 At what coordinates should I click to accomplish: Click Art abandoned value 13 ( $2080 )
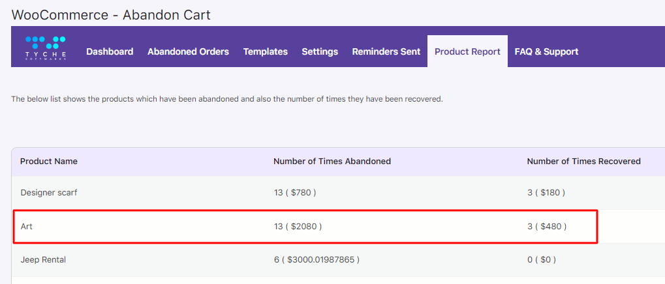tap(298, 227)
